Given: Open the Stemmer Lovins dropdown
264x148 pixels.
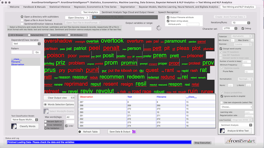Looking at the screenshot, I should 243,44.
